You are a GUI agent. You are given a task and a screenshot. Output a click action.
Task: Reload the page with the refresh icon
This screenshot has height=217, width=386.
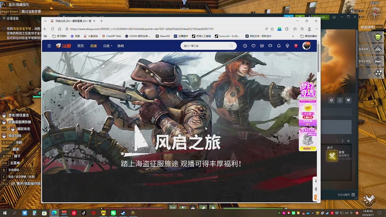[x=53, y=29]
